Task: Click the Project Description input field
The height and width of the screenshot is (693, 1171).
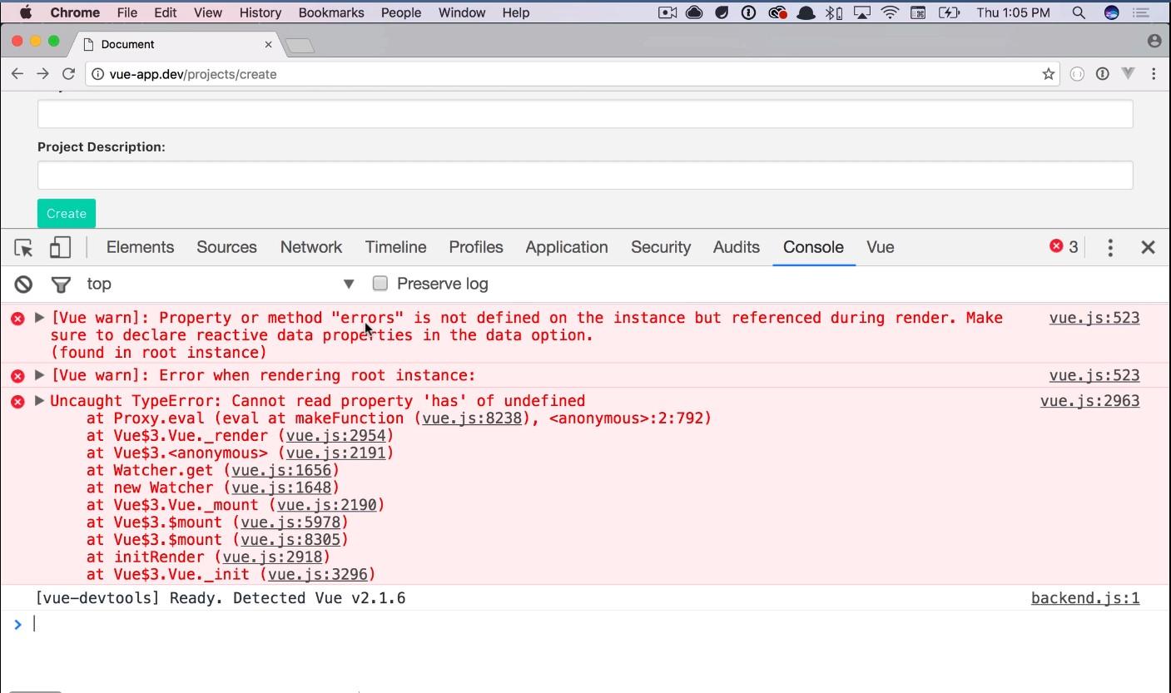Action: (585, 175)
